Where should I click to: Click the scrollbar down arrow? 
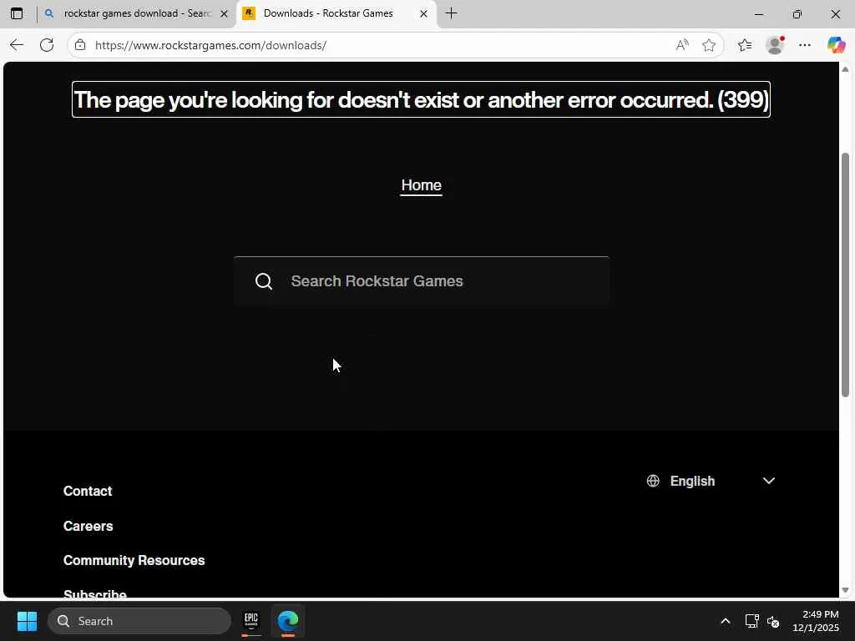(x=845, y=590)
